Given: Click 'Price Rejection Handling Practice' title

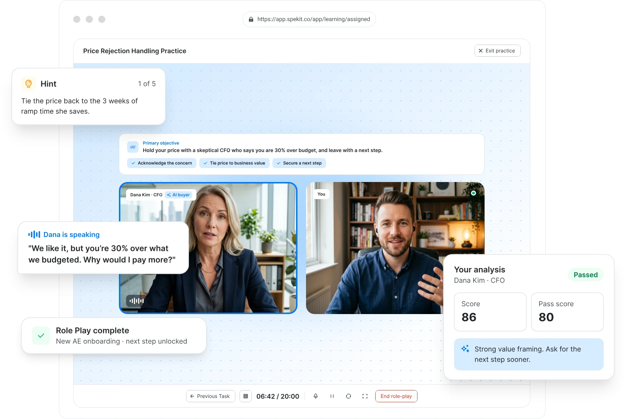Looking at the screenshot, I should pos(135,51).
